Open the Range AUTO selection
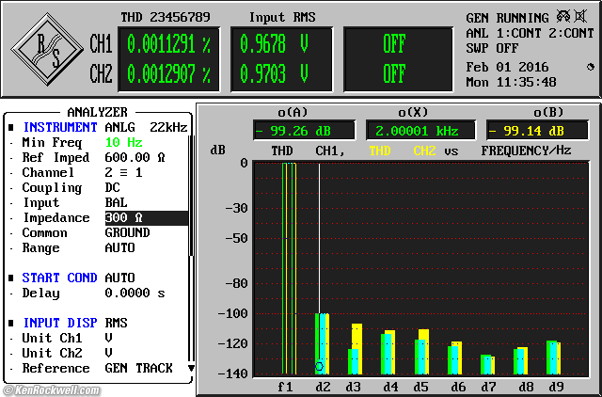 pos(119,247)
